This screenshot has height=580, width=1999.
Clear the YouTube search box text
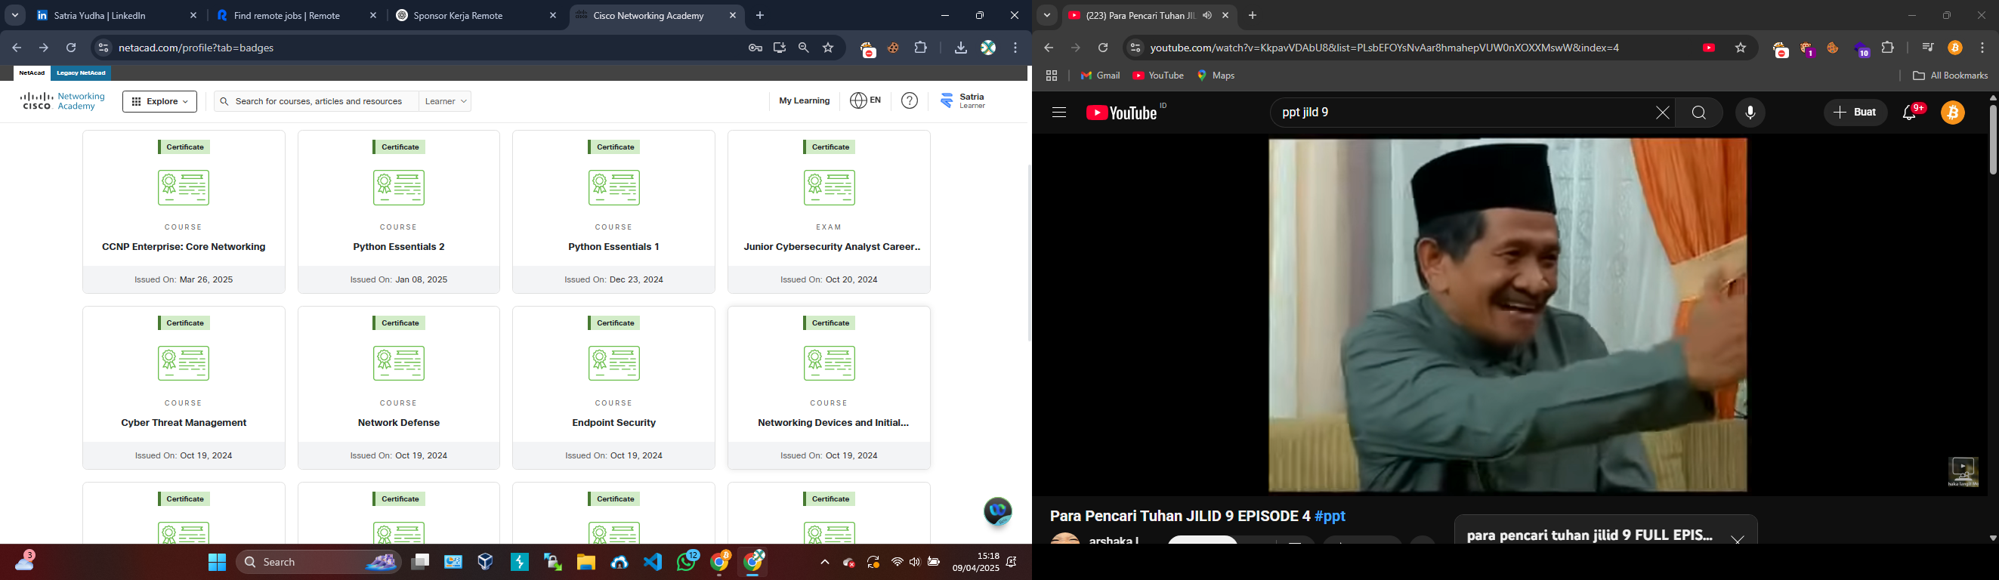pyautogui.click(x=1662, y=113)
